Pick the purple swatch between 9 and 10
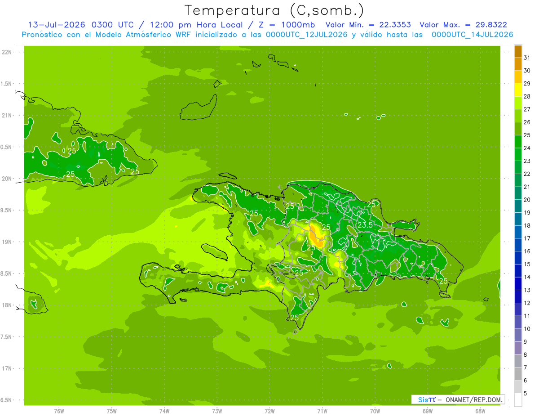 tap(518, 336)
